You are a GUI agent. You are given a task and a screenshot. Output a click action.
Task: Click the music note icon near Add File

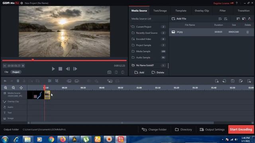click(x=249, y=19)
